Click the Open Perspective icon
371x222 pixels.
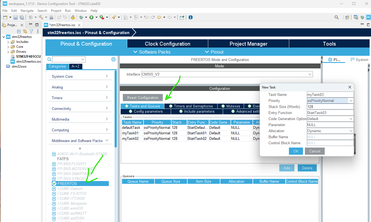[x=347, y=17]
